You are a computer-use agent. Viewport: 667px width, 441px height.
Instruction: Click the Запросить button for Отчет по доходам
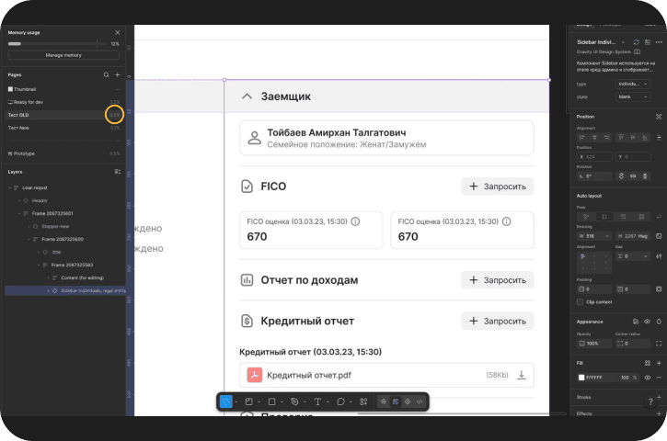(x=498, y=280)
